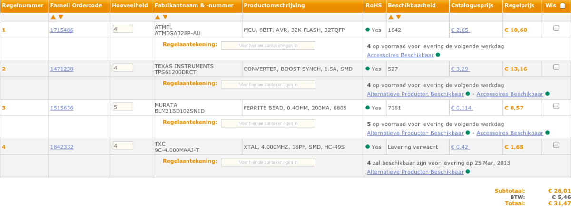Open order code 1715486 link
The image size is (571, 208).
click(x=62, y=30)
